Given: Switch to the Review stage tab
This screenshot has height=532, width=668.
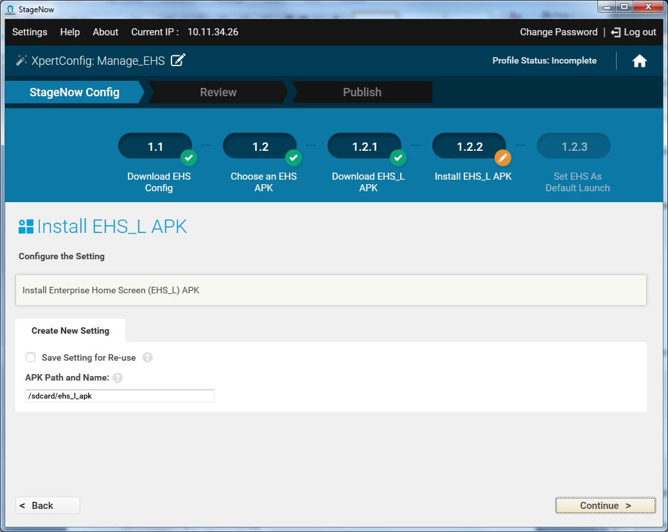Looking at the screenshot, I should point(218,92).
